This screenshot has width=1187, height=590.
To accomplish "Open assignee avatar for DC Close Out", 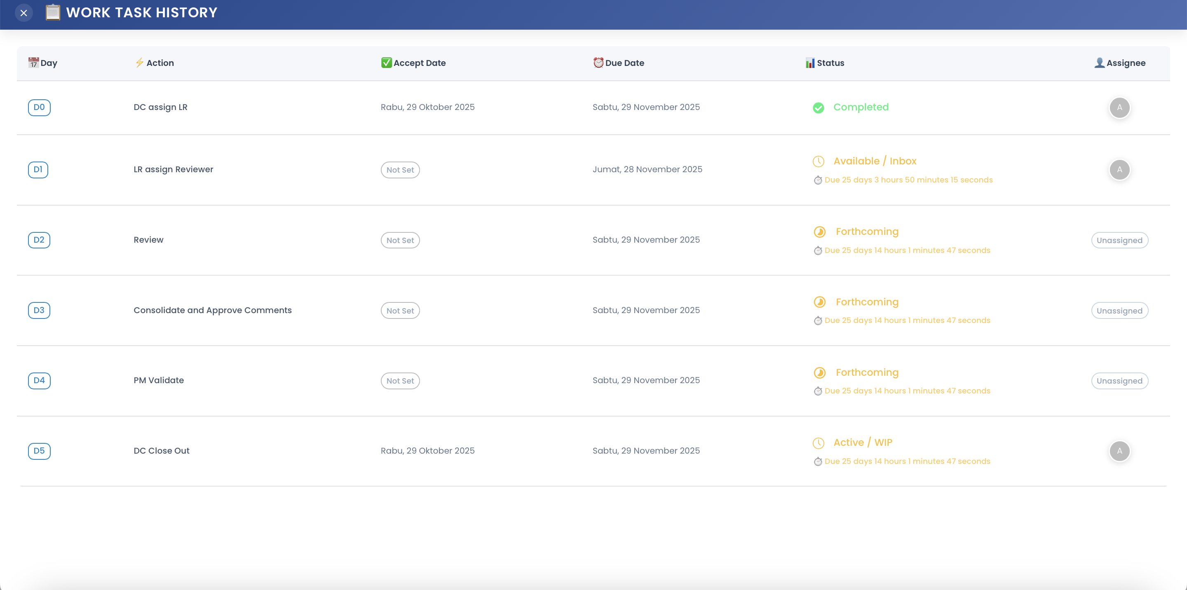I will 1120,451.
